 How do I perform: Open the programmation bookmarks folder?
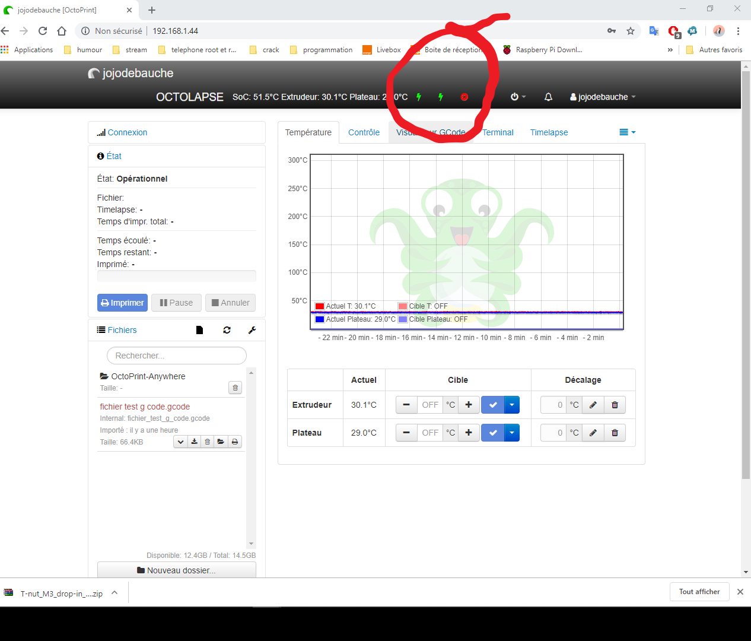pos(321,50)
